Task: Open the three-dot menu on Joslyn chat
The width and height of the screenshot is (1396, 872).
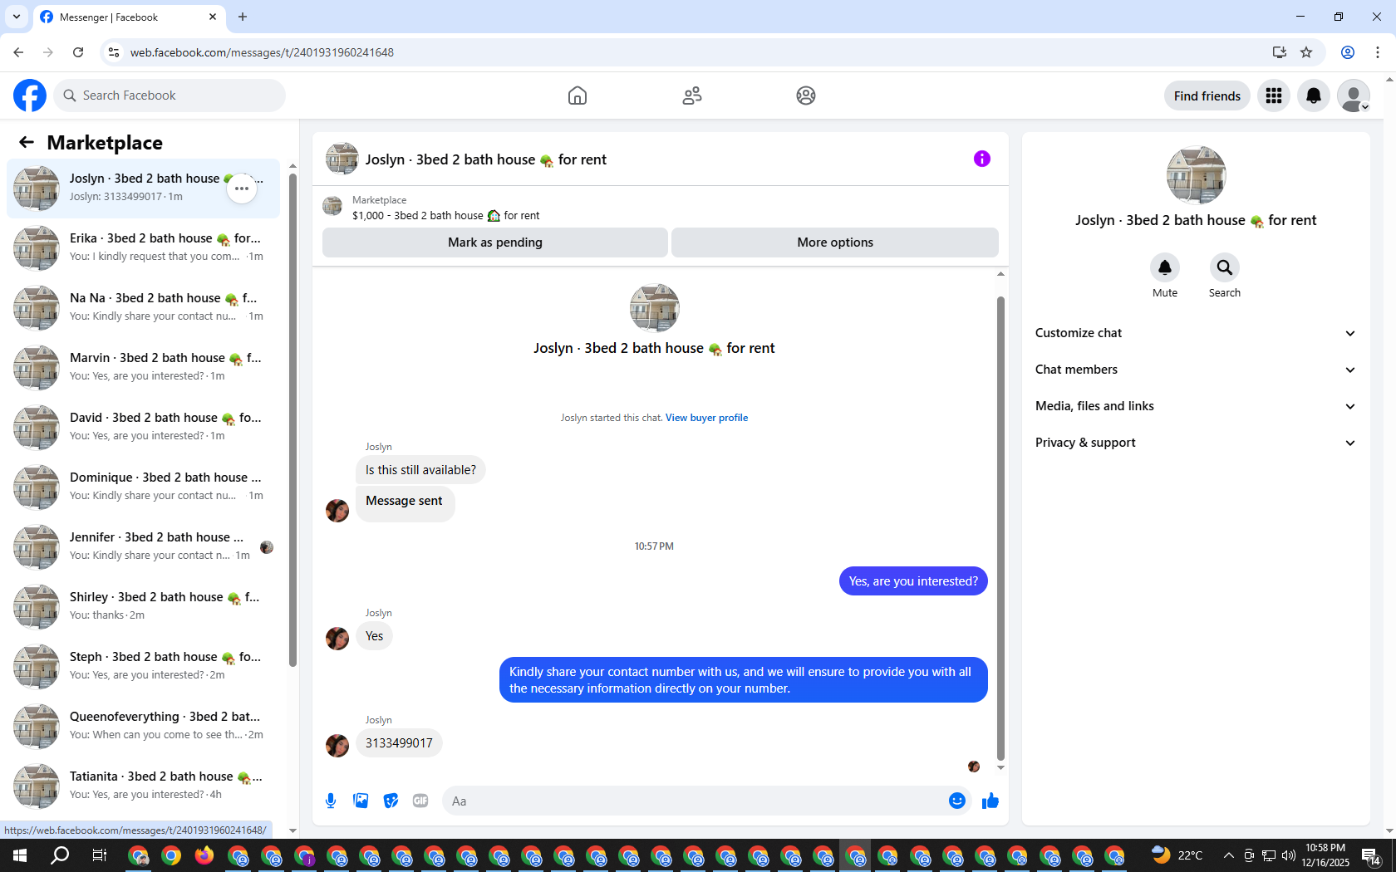Action: (x=242, y=189)
